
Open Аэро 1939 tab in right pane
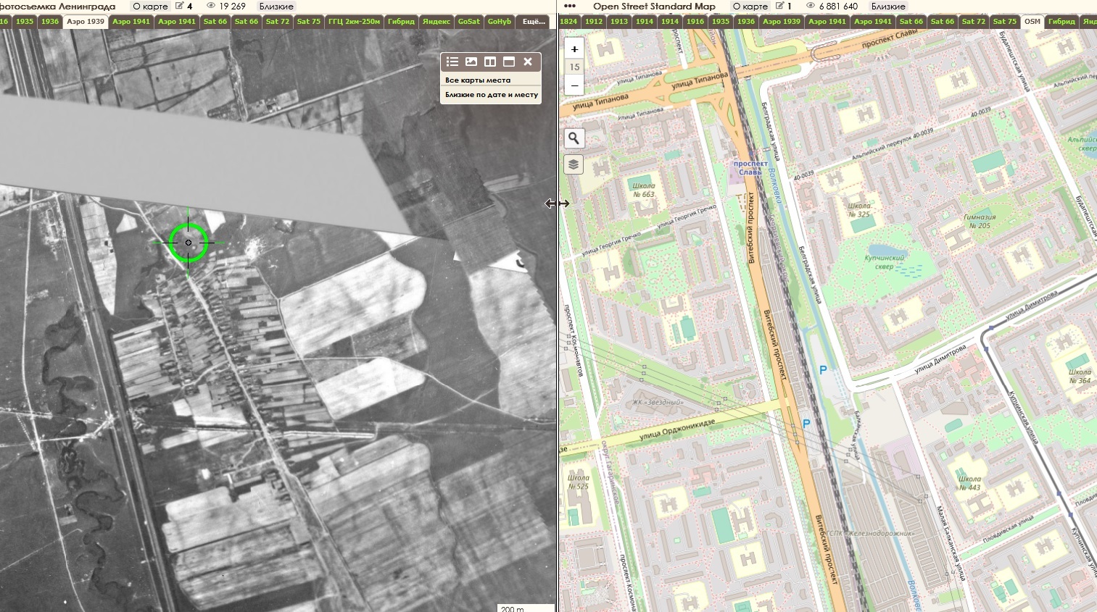782,21
